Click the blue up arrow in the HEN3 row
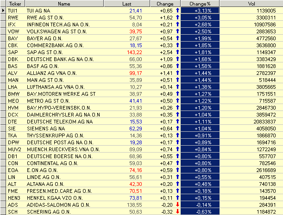The width and height of the screenshot is (283, 215). [177, 198]
